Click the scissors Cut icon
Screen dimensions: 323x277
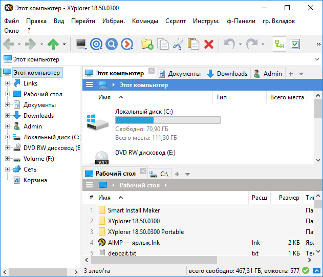coord(178,44)
